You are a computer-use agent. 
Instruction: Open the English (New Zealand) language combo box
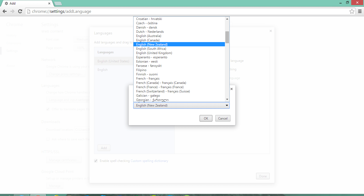(x=181, y=105)
